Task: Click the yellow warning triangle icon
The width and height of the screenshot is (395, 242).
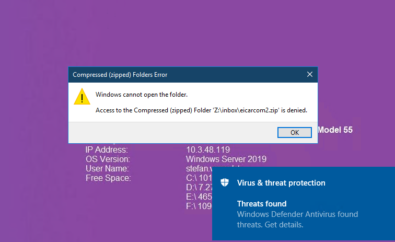Action: (x=82, y=97)
